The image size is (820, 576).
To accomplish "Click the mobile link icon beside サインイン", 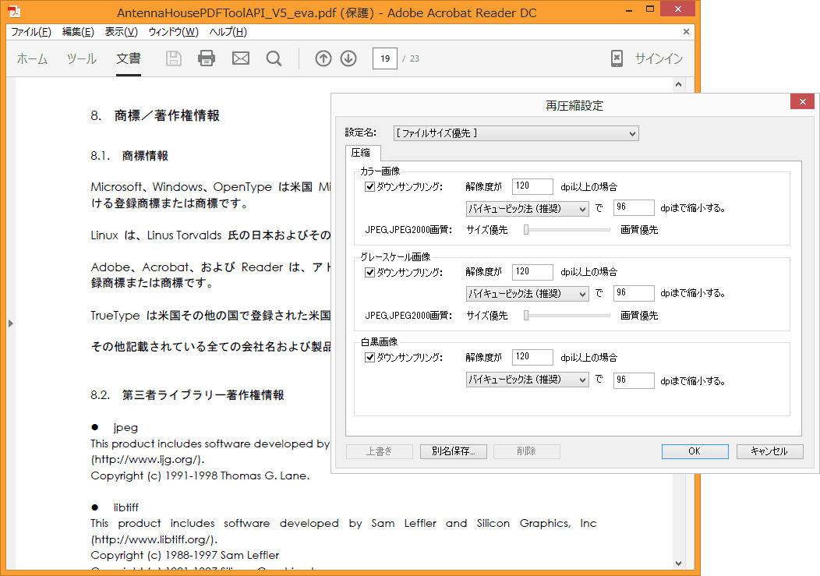I will [617, 58].
